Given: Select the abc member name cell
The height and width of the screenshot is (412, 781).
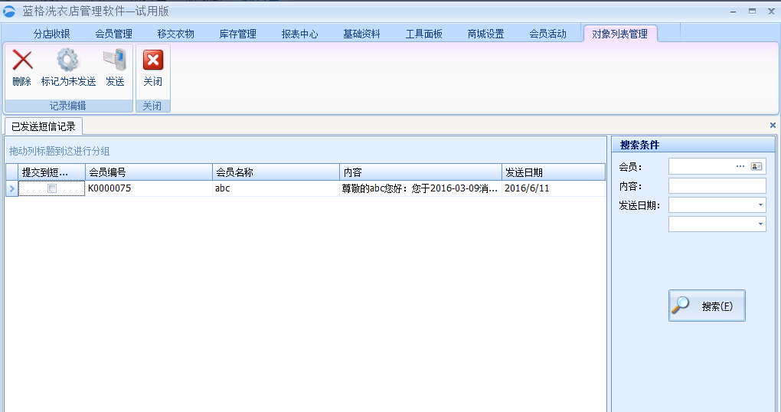Looking at the screenshot, I should click(x=276, y=188).
